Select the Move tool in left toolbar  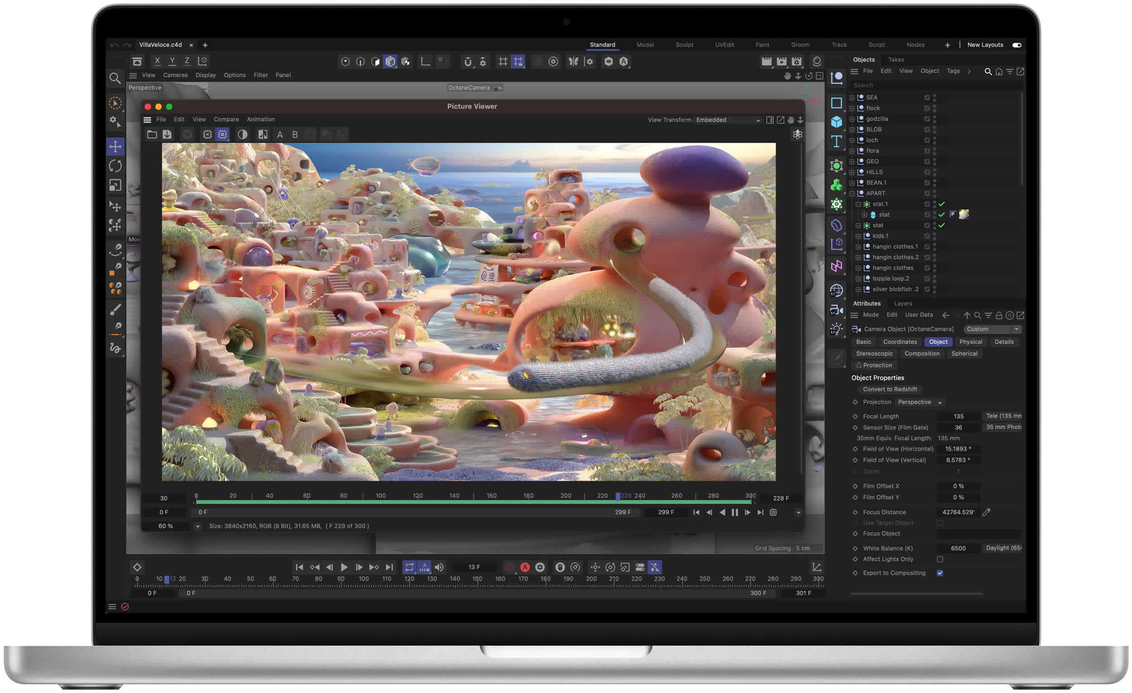click(115, 147)
